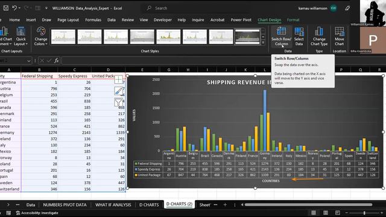Select the Format contextual tab
The height and width of the screenshot is (217, 386).
[x=293, y=20]
